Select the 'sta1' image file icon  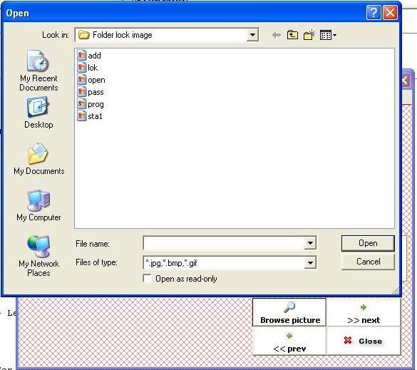82,116
